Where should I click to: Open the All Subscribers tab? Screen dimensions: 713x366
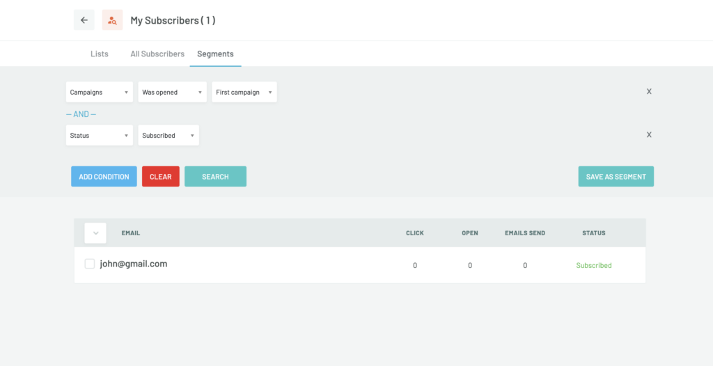(x=157, y=54)
